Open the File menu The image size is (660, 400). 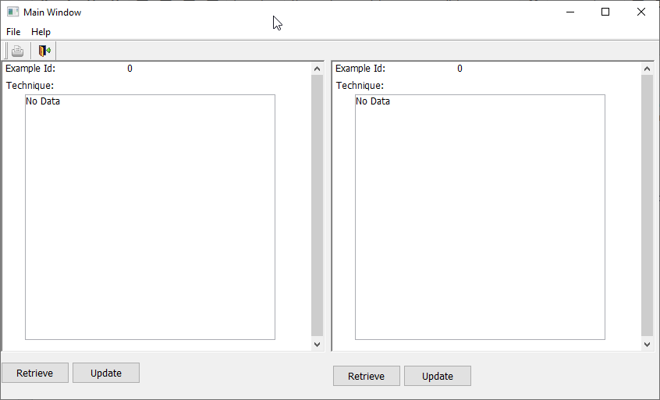pyautogui.click(x=13, y=32)
